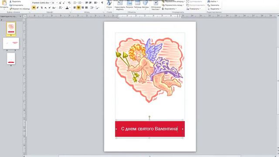Select pages 2-3 spread thumbnail
Viewport: 279px width, 157px height.
[x=11, y=43]
